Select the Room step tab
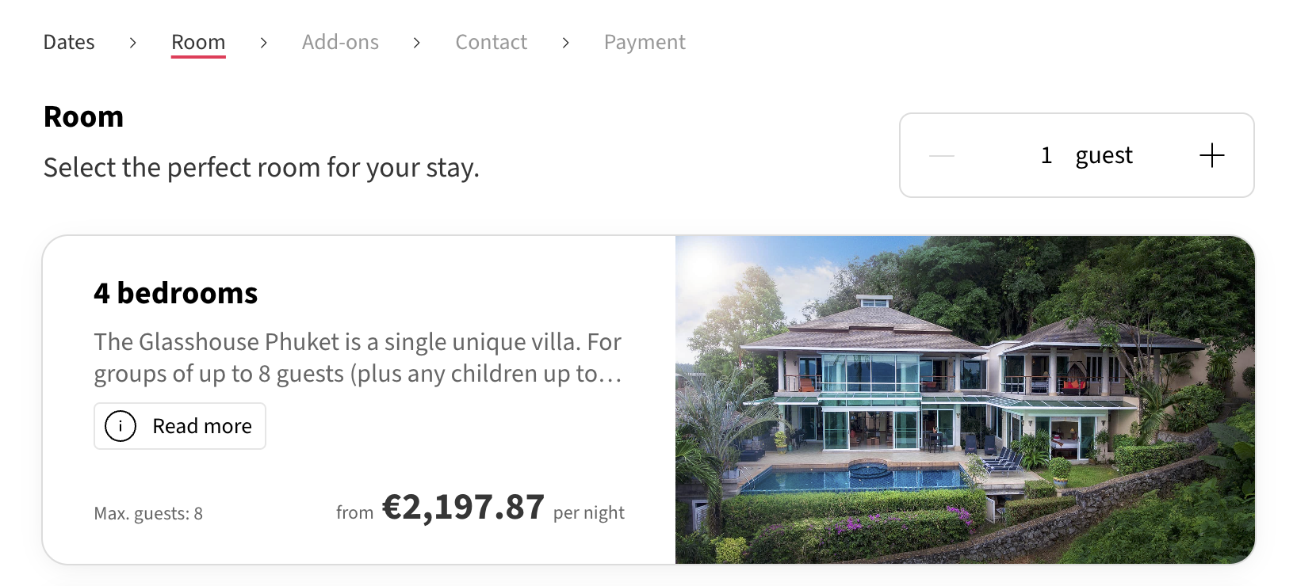Image resolution: width=1297 pixels, height=586 pixels. (198, 42)
